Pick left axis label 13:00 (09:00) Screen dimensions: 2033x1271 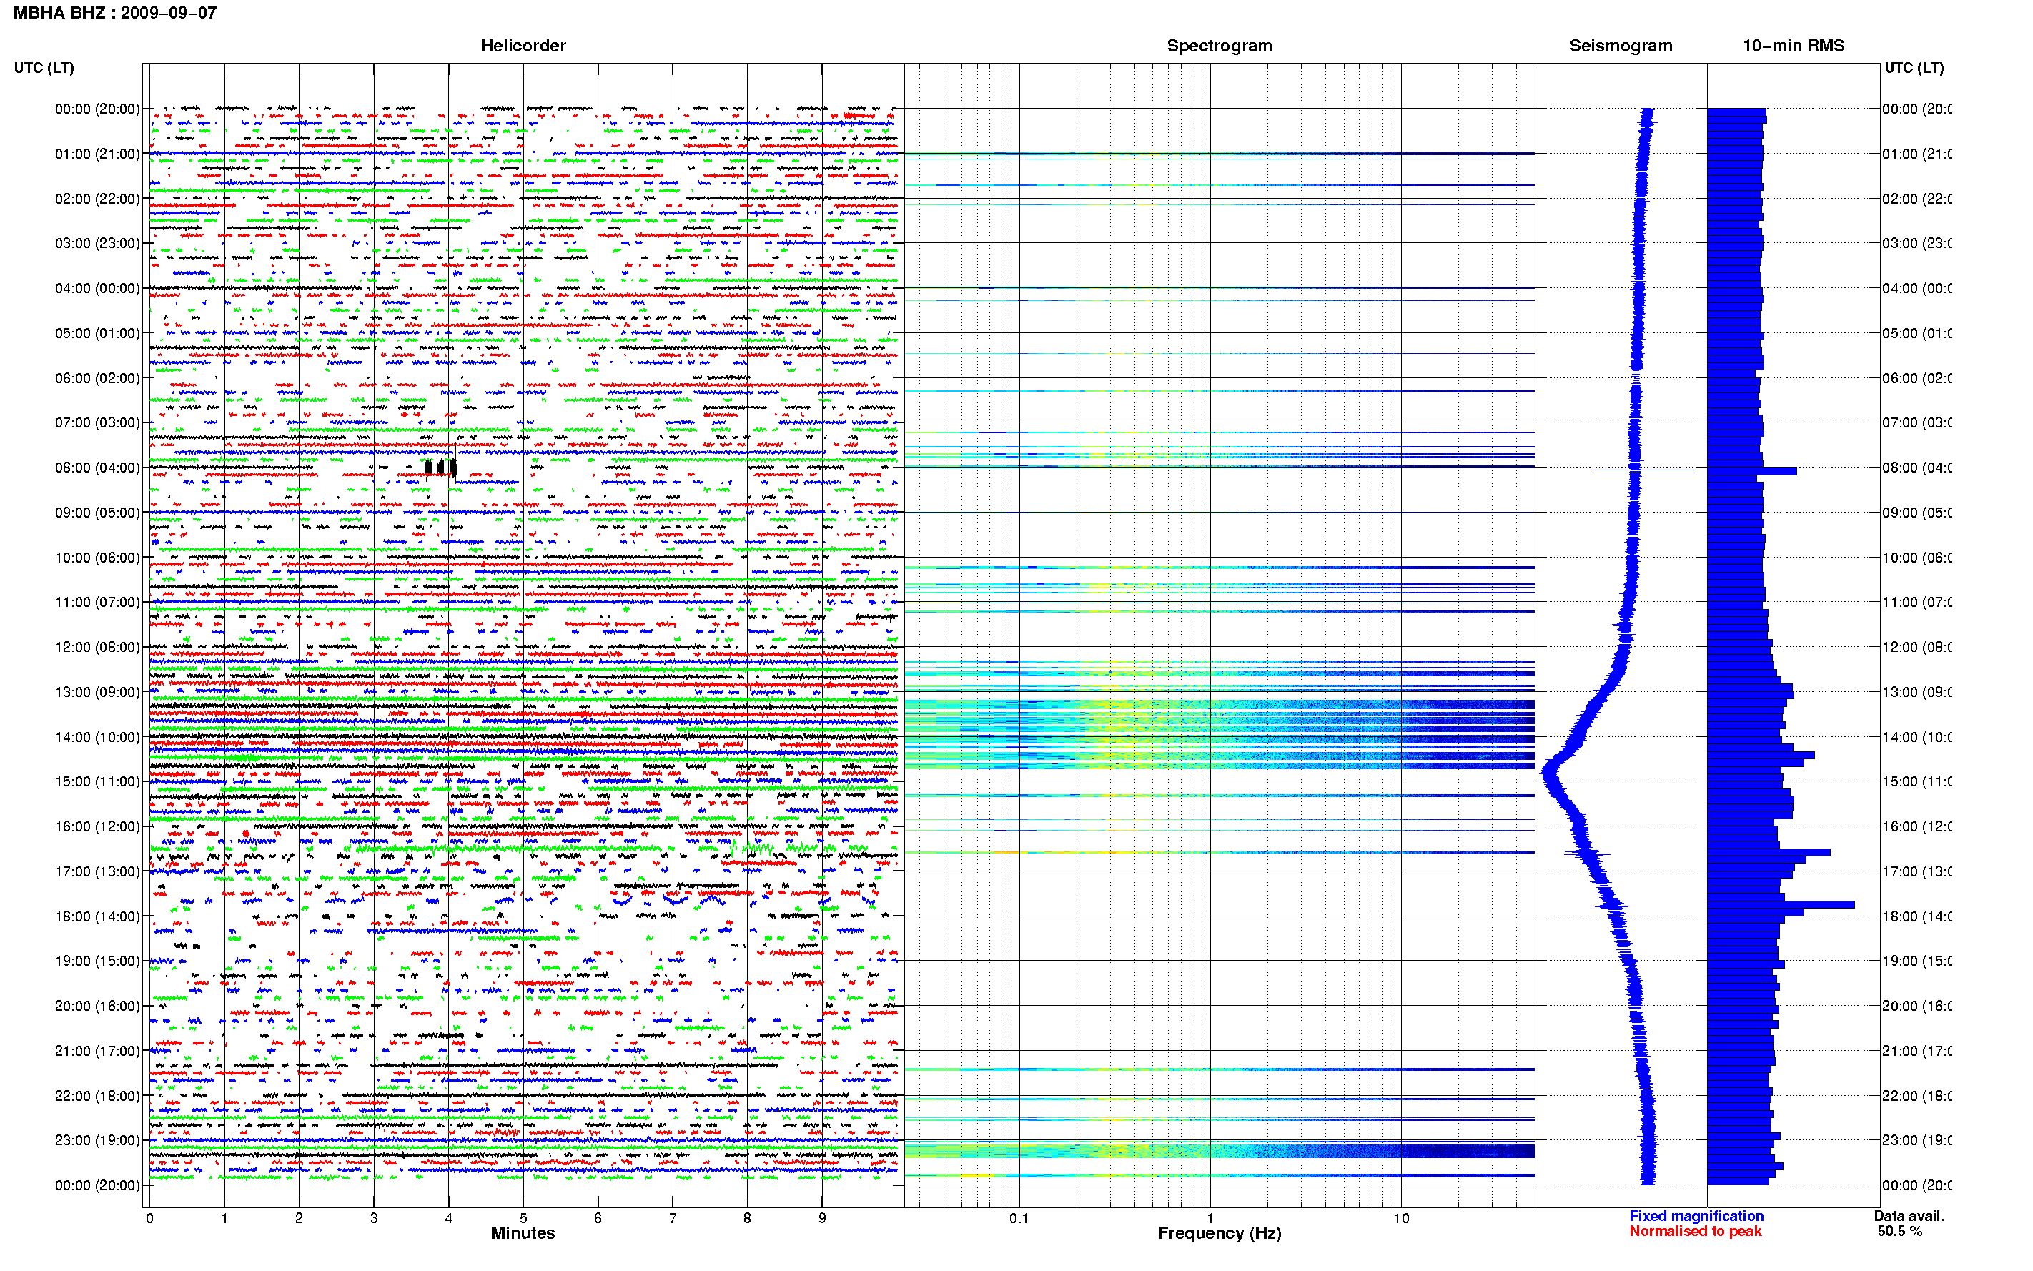(x=97, y=692)
